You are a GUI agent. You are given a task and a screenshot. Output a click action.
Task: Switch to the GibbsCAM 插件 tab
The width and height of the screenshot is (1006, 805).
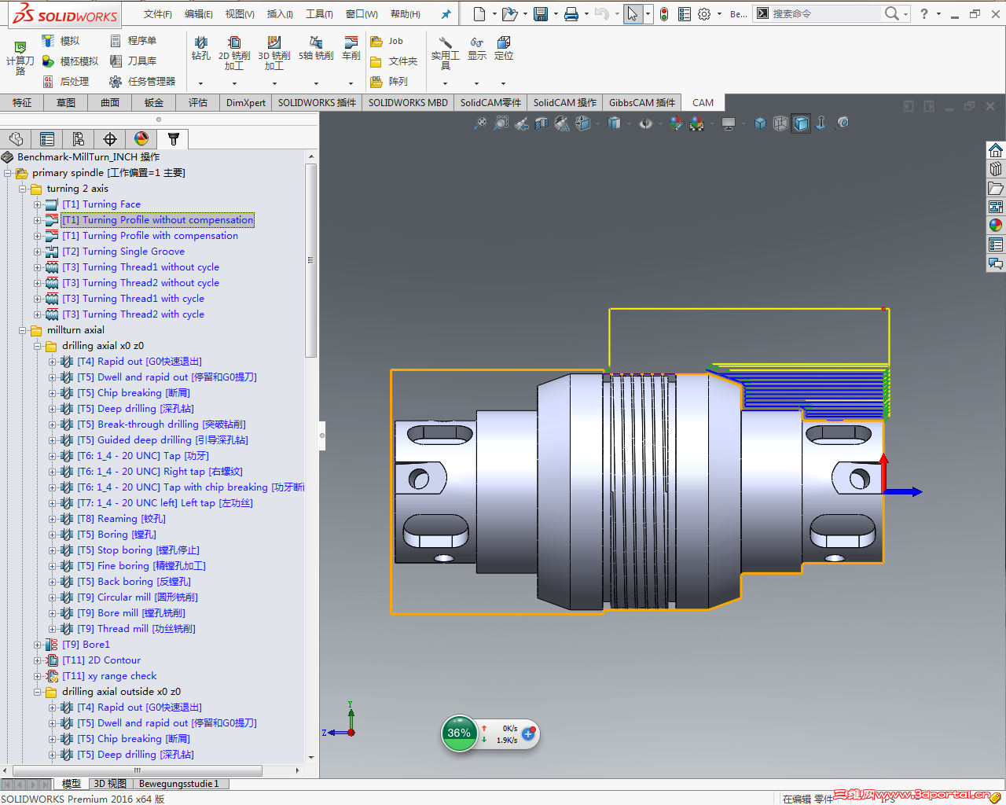point(642,102)
